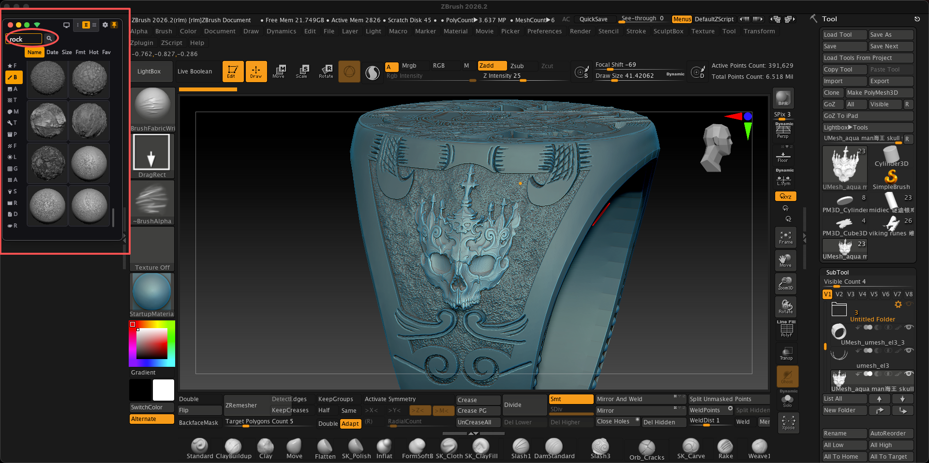Toggle Transp transparency mode

point(786,353)
